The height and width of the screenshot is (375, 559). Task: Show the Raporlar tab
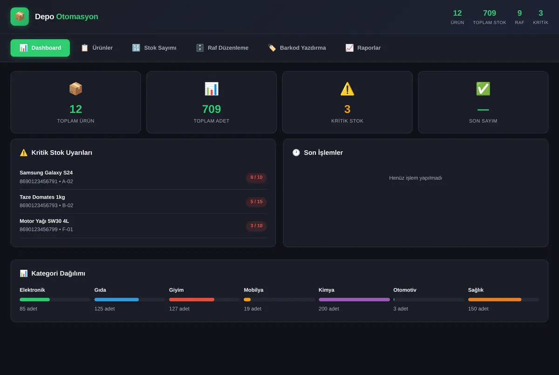(x=363, y=48)
